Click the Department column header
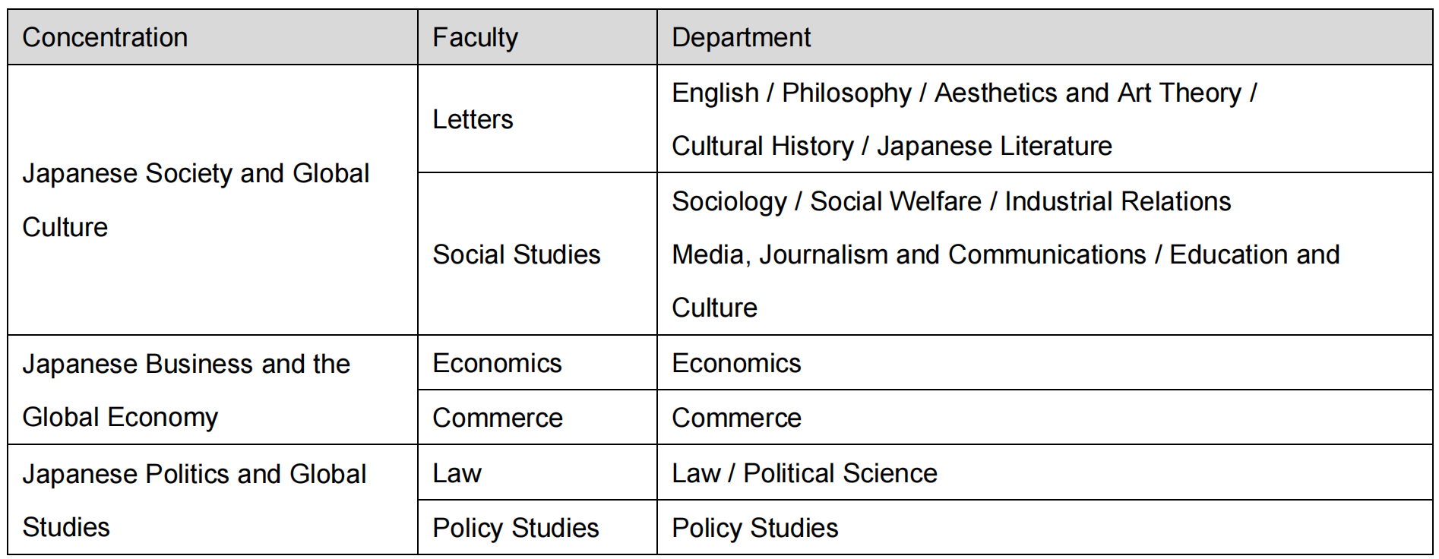Viewport: 1439px width, 559px height. (x=741, y=37)
